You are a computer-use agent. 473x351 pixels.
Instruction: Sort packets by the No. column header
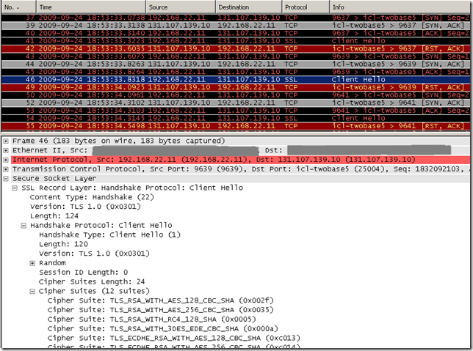(x=18, y=7)
